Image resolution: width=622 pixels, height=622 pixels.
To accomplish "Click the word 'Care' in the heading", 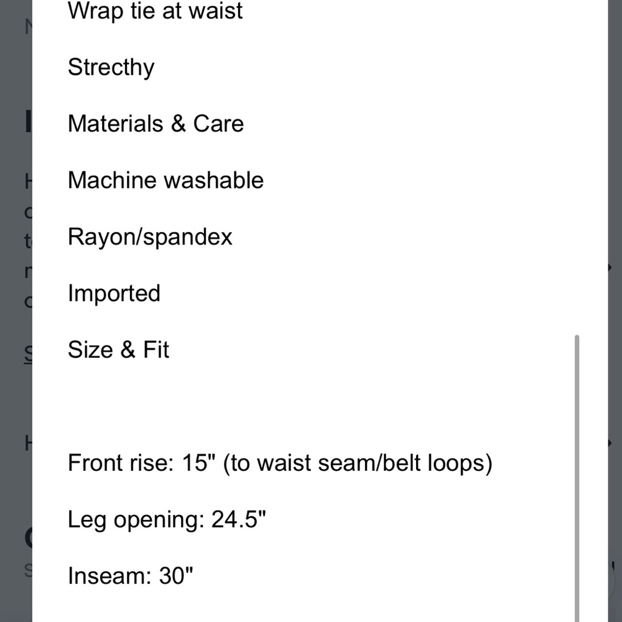I will (x=218, y=123).
